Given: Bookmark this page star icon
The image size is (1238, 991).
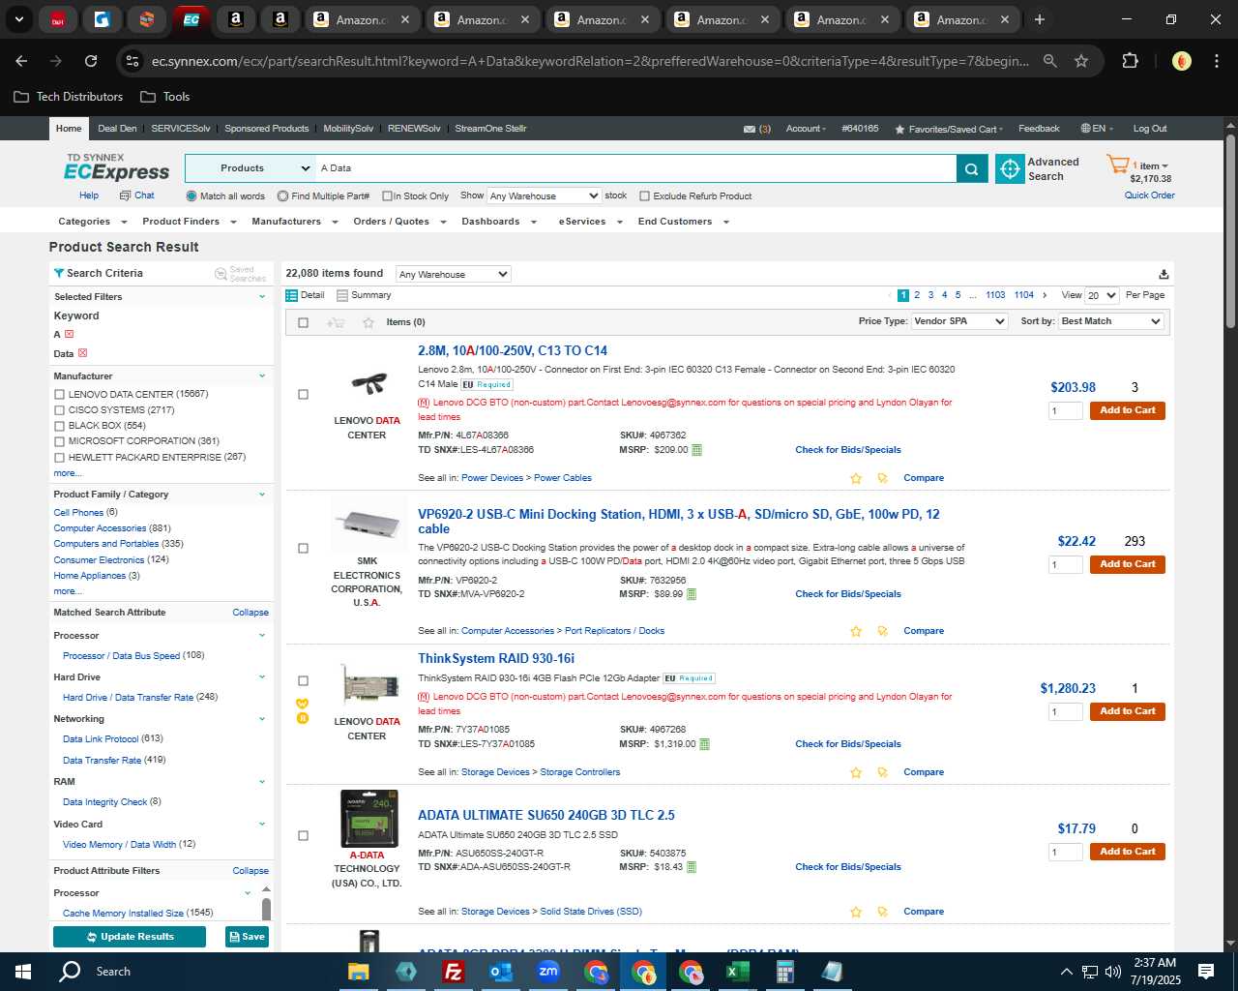Looking at the screenshot, I should (1081, 61).
